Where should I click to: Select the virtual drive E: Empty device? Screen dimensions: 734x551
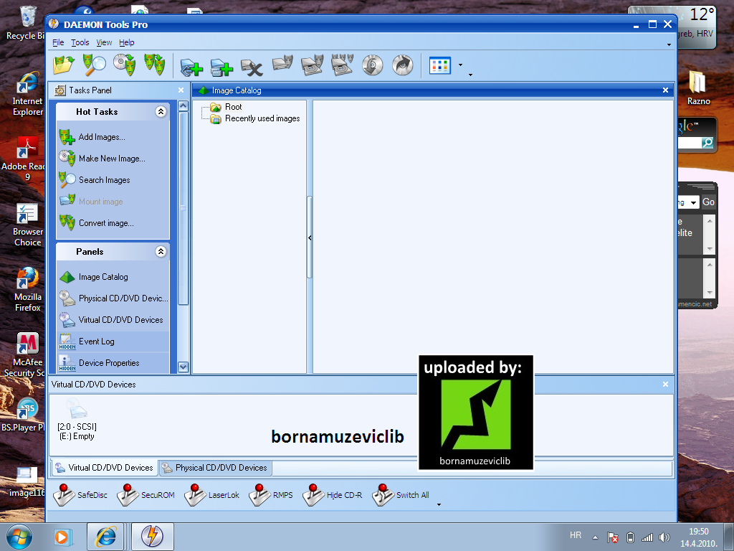pyautogui.click(x=77, y=419)
